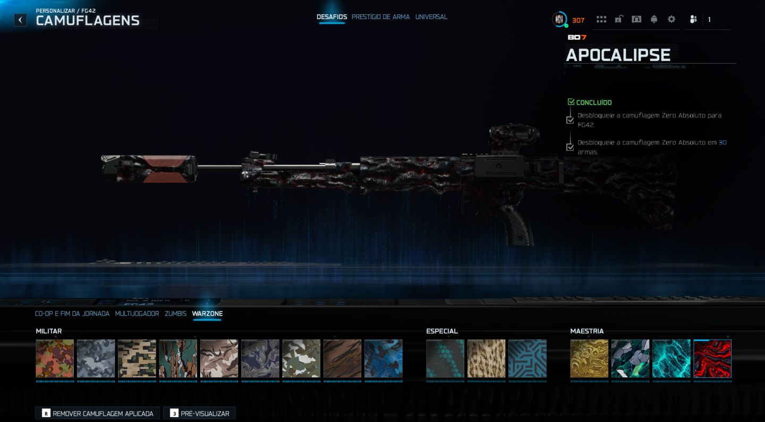The height and width of the screenshot is (422, 765).
Task: Open the settings gear icon
Action: 671,19
